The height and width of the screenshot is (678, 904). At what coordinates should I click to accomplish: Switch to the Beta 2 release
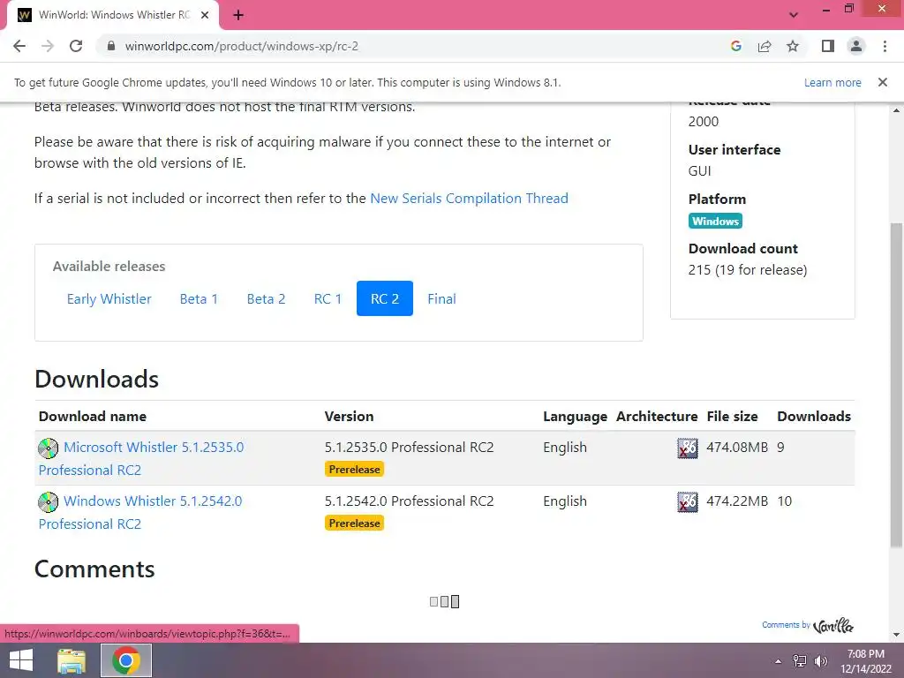point(267,298)
